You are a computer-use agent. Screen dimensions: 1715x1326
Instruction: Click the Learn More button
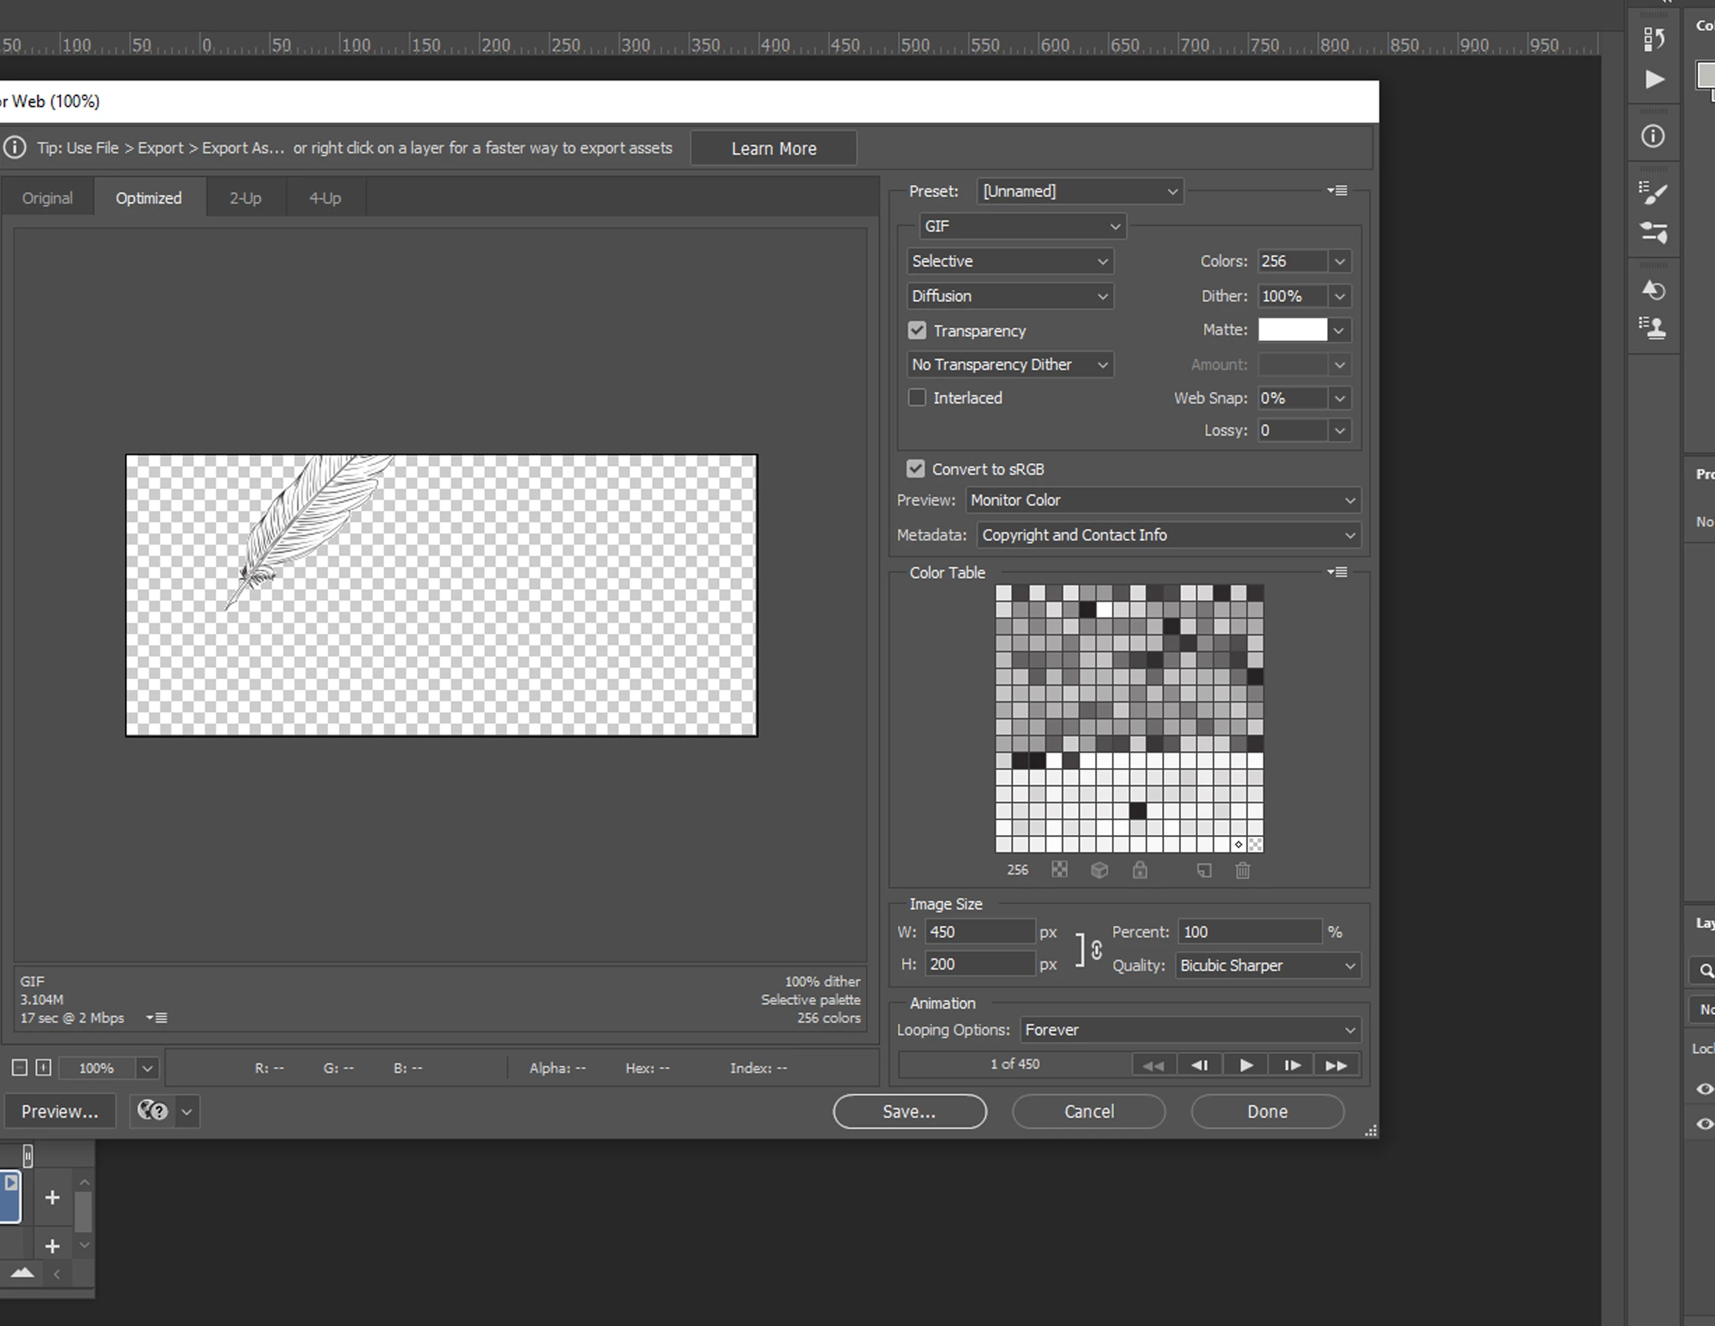point(773,149)
